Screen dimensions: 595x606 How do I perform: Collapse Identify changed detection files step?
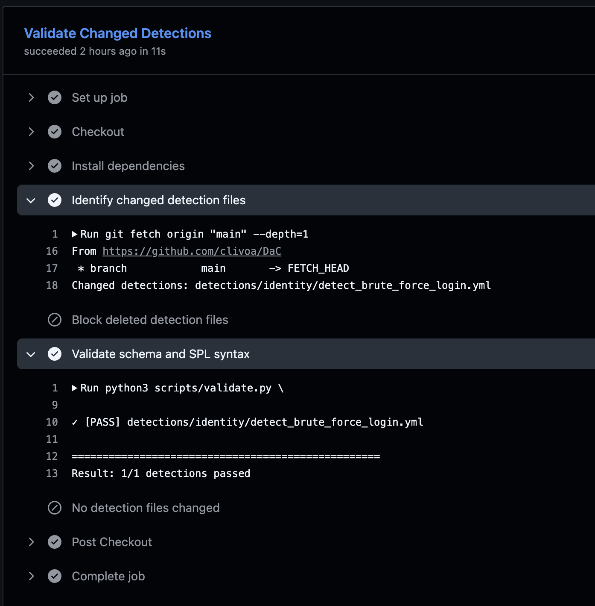pyautogui.click(x=31, y=200)
